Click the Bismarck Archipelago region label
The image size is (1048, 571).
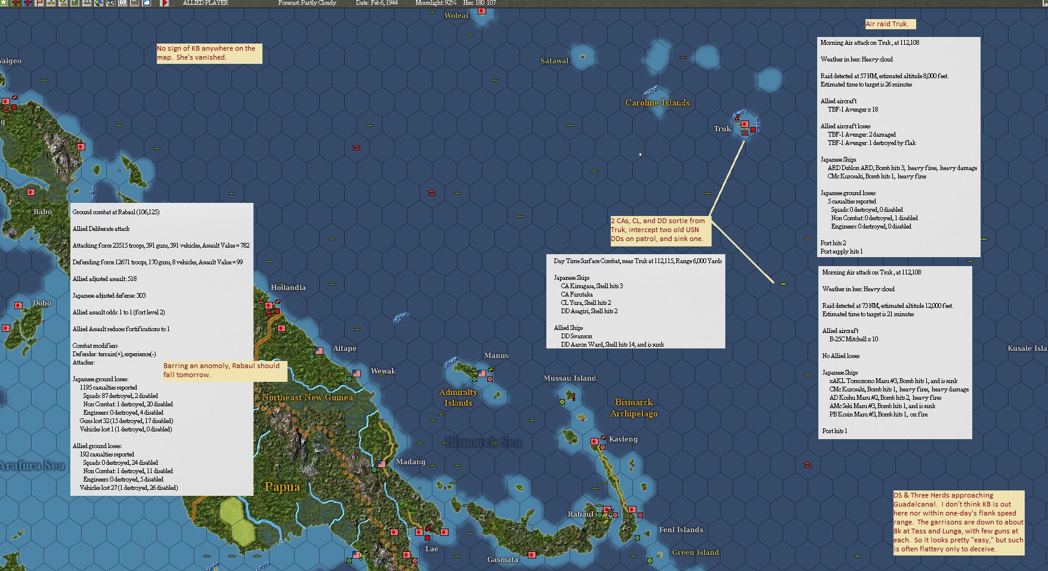634,408
